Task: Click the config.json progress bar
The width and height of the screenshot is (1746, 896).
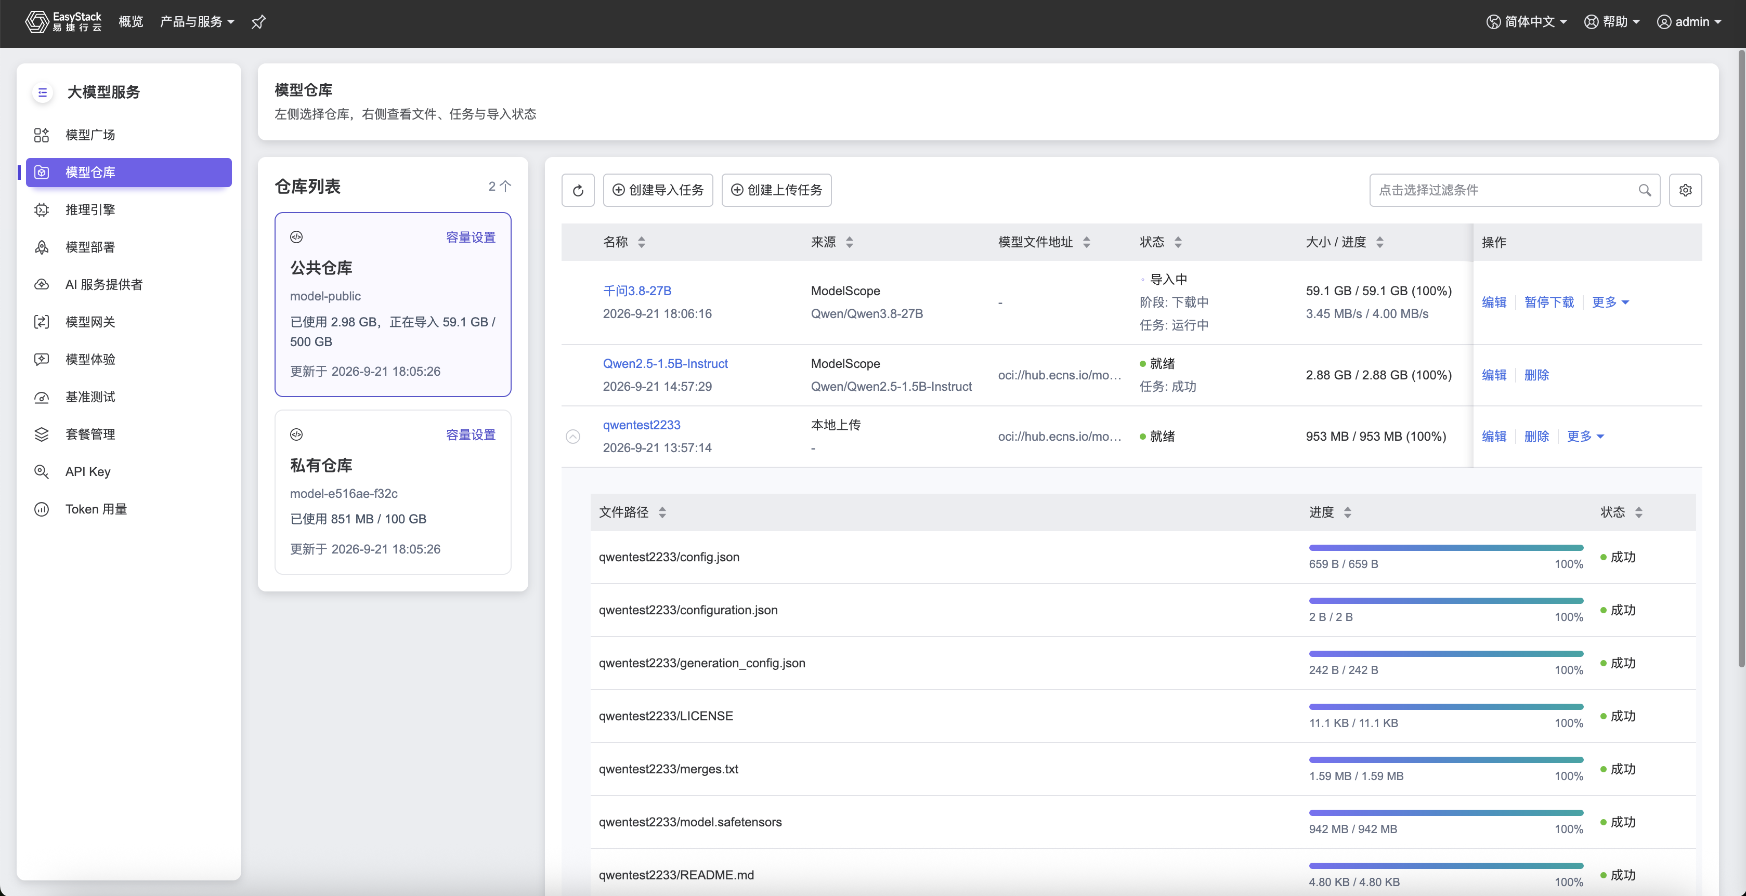Action: (x=1446, y=548)
